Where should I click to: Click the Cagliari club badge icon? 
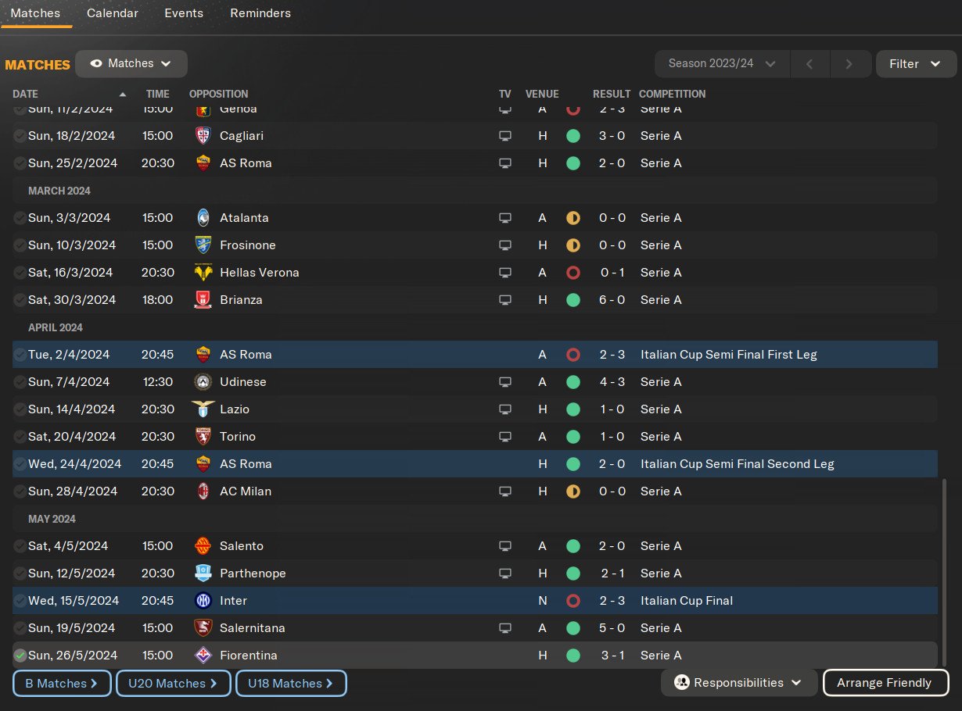pos(203,135)
